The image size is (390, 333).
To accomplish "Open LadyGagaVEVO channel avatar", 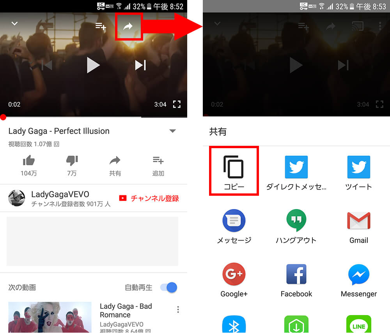I will pyautogui.click(x=17, y=198).
